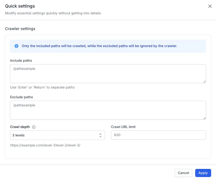Click the up-down chevron icon on Crawl depth selector

point(101,135)
